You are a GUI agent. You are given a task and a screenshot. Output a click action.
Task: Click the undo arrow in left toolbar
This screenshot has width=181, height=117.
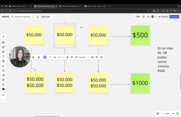point(4,95)
